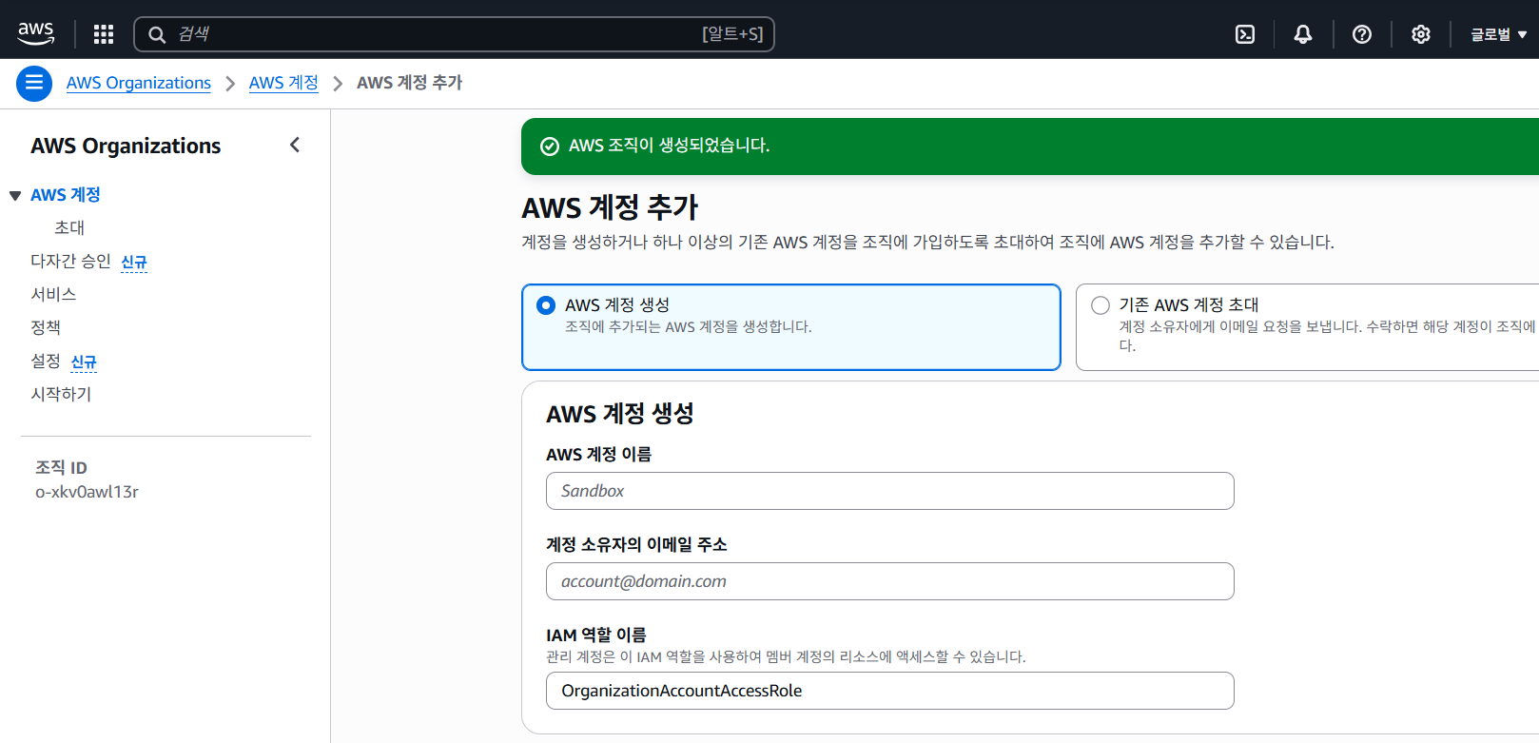Click the AWS 조직이 생성되었습니다 banner text
The height and width of the screenshot is (743, 1539).
(669, 146)
